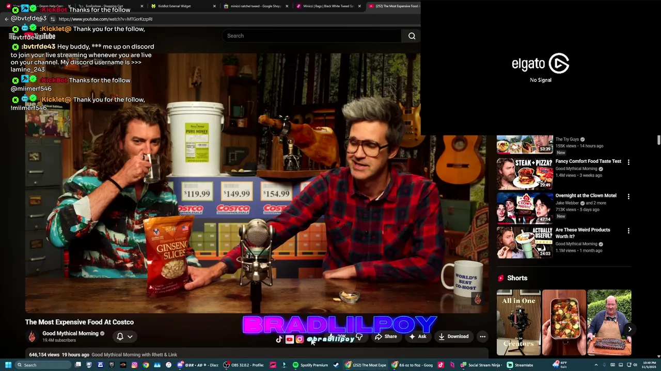661x371 pixels.
Task: Click the browser back arrow
Action: (x=7, y=19)
